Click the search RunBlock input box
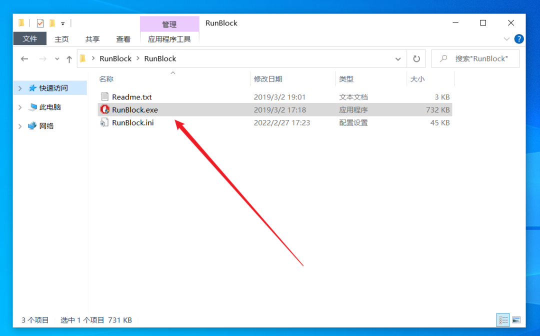The width and height of the screenshot is (540, 336). (x=481, y=58)
